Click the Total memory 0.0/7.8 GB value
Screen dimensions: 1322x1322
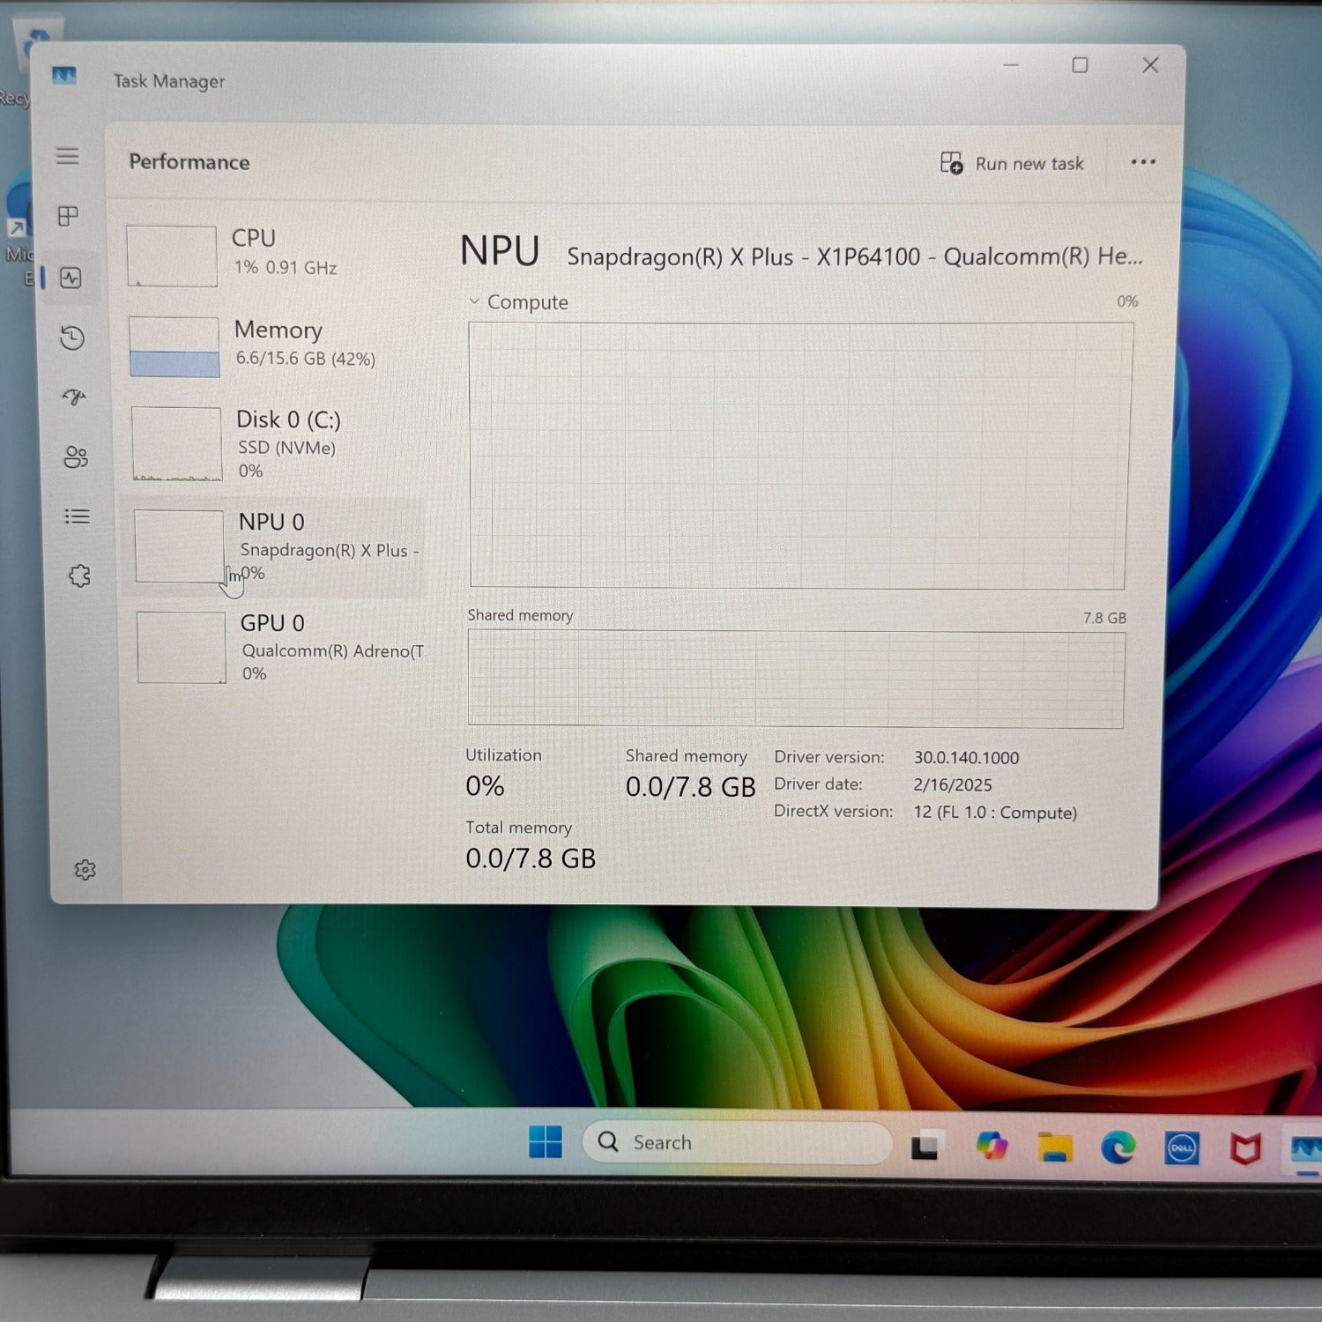(x=531, y=858)
